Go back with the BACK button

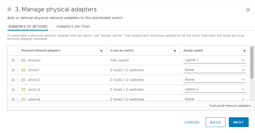[215, 122]
